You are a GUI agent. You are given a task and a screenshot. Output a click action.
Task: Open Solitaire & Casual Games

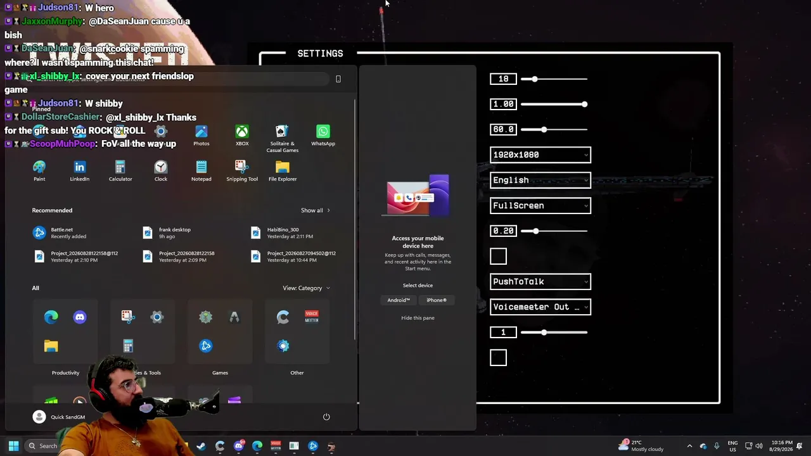pos(283,138)
